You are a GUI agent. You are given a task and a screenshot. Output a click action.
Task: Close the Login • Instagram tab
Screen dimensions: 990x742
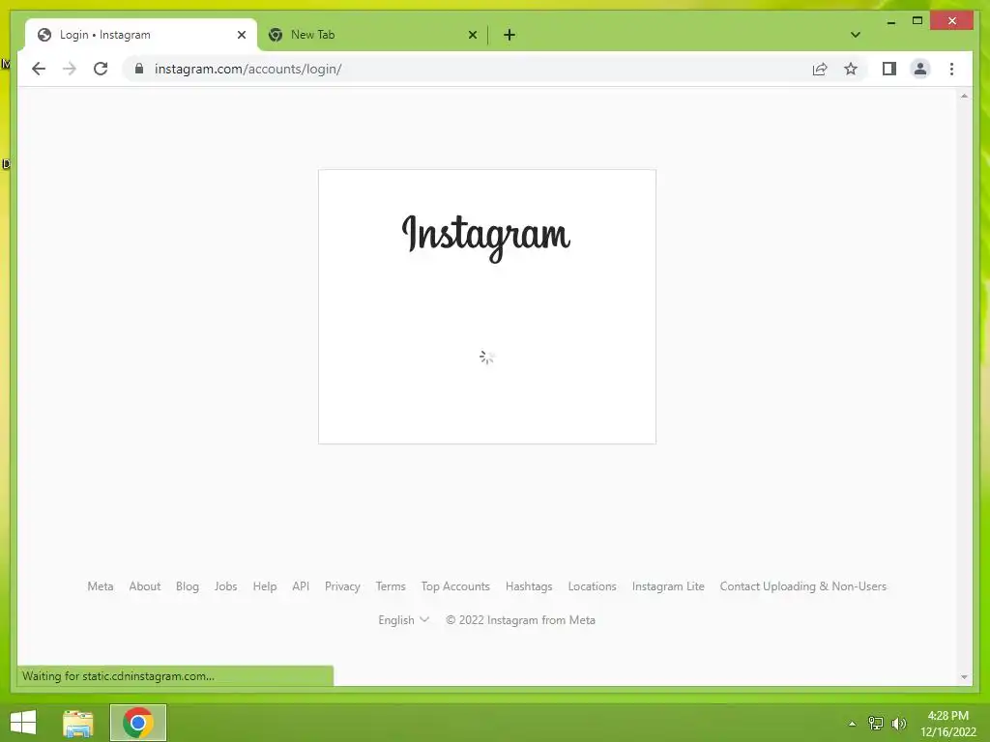pyautogui.click(x=241, y=35)
